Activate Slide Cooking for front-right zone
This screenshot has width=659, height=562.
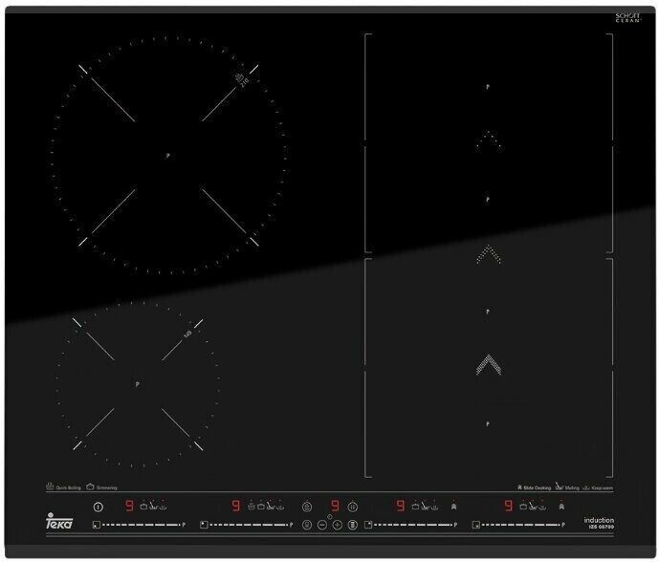(561, 507)
